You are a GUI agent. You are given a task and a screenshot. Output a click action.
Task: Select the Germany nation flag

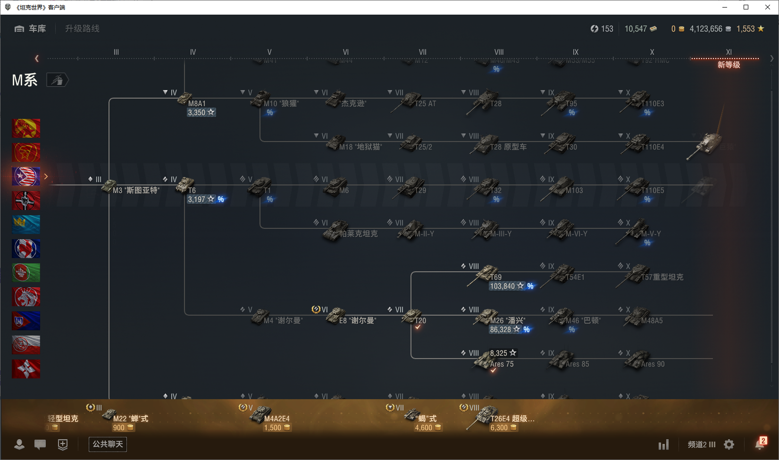tap(26, 201)
